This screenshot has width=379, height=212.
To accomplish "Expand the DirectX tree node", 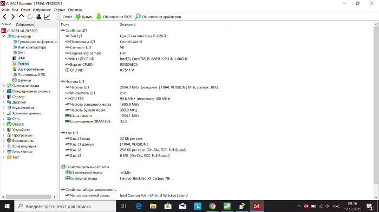I will click(x=4, y=124).
